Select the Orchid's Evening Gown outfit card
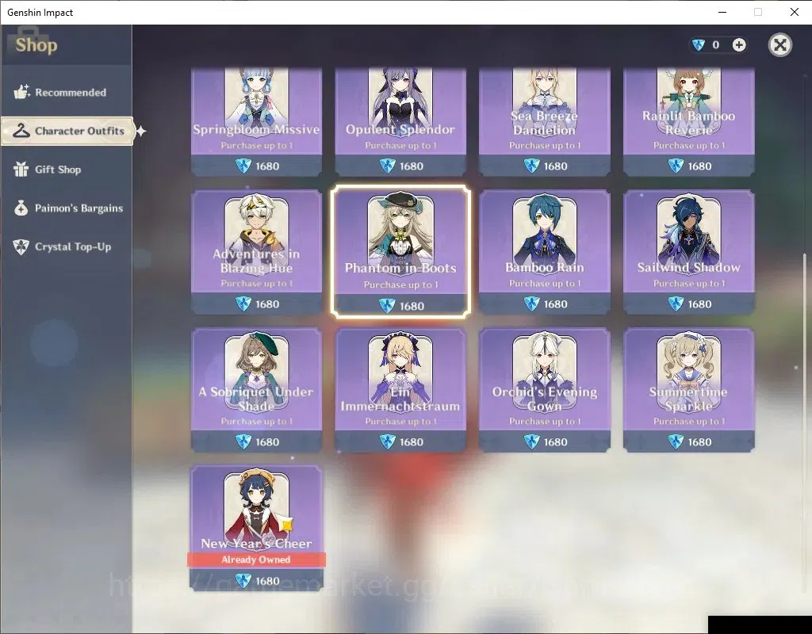 pyautogui.click(x=544, y=390)
